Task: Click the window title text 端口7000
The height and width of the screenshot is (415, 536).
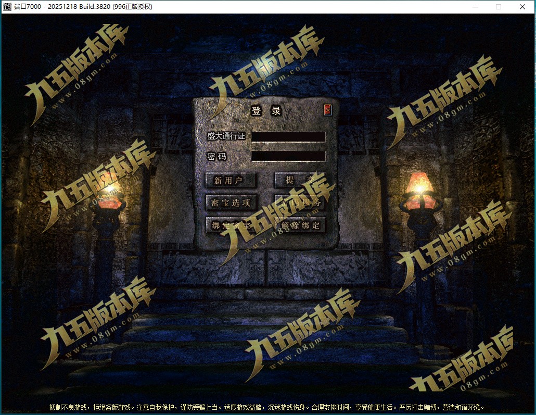Action: (x=28, y=6)
